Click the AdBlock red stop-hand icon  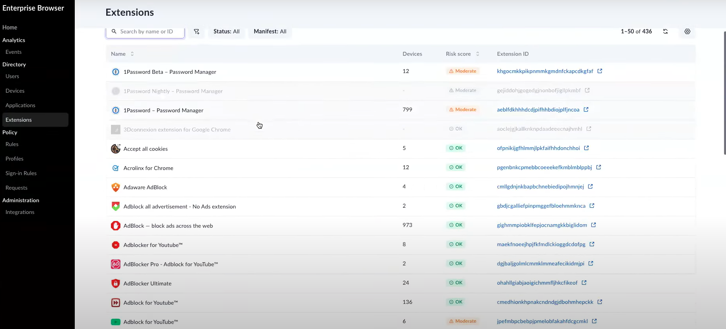pyautogui.click(x=115, y=226)
